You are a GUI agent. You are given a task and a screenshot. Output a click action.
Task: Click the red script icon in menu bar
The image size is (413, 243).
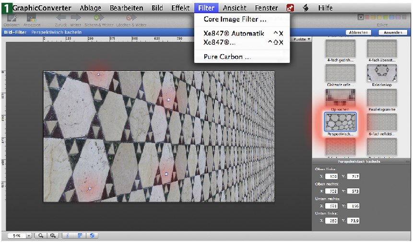[290, 8]
